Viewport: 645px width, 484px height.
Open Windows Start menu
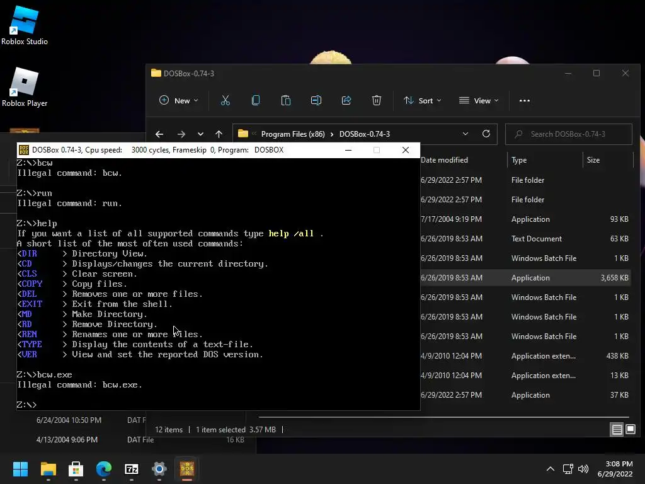(20, 469)
